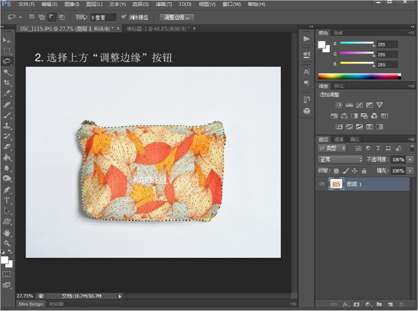This screenshot has width=418, height=311.
Task: Hide 图层 1 using the eye icon
Action: 322,184
